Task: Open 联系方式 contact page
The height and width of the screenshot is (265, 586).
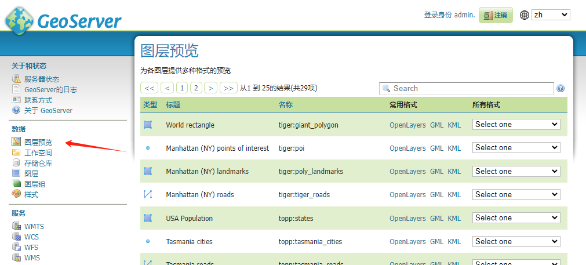Action: tap(38, 100)
